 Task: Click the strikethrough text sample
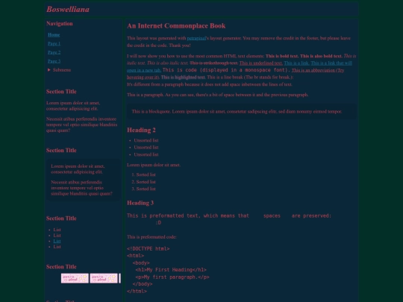214,63
